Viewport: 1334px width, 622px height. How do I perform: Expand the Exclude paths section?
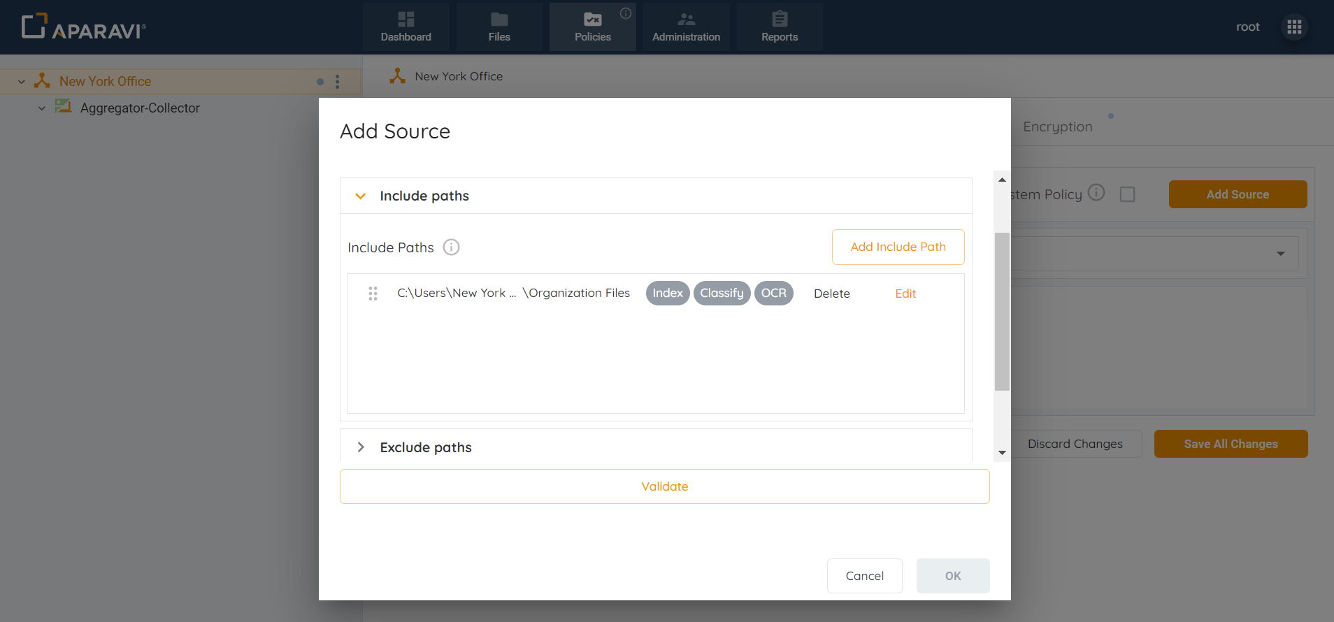361,447
